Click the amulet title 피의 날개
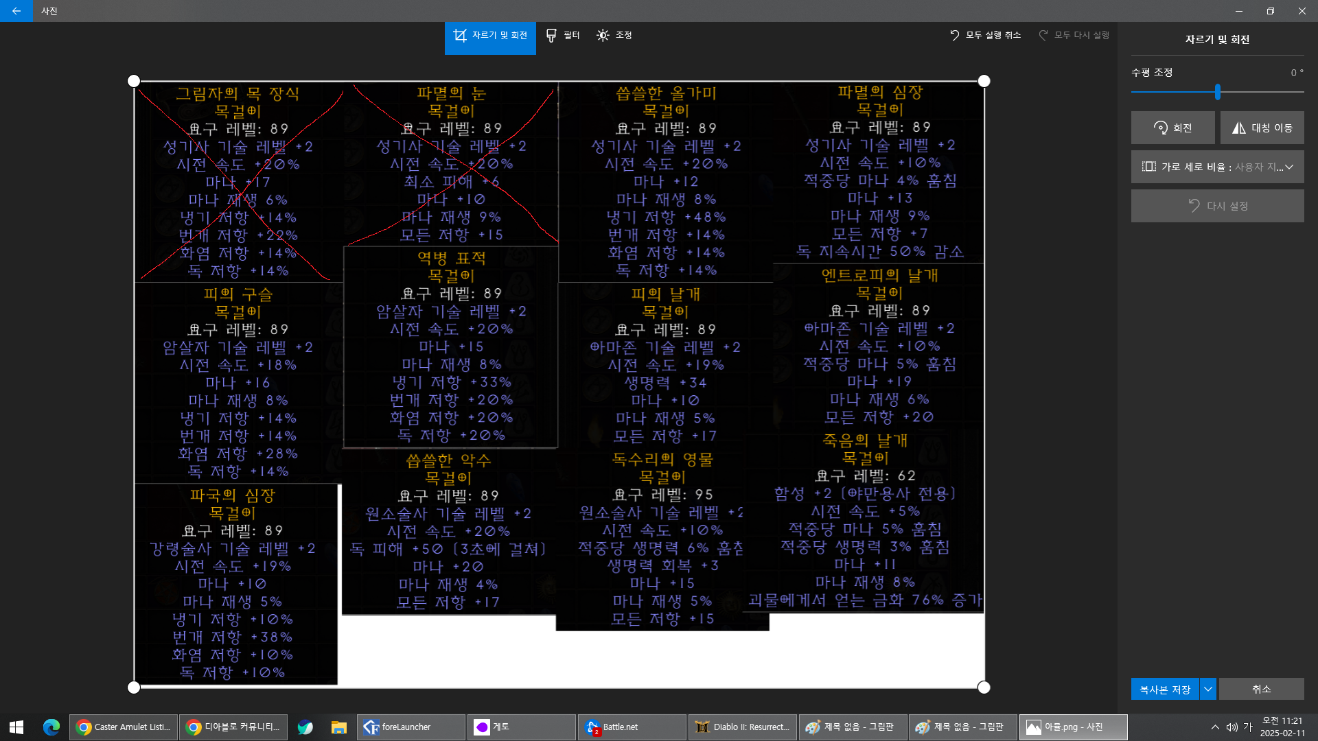Image resolution: width=1318 pixels, height=741 pixels. pyautogui.click(x=666, y=294)
